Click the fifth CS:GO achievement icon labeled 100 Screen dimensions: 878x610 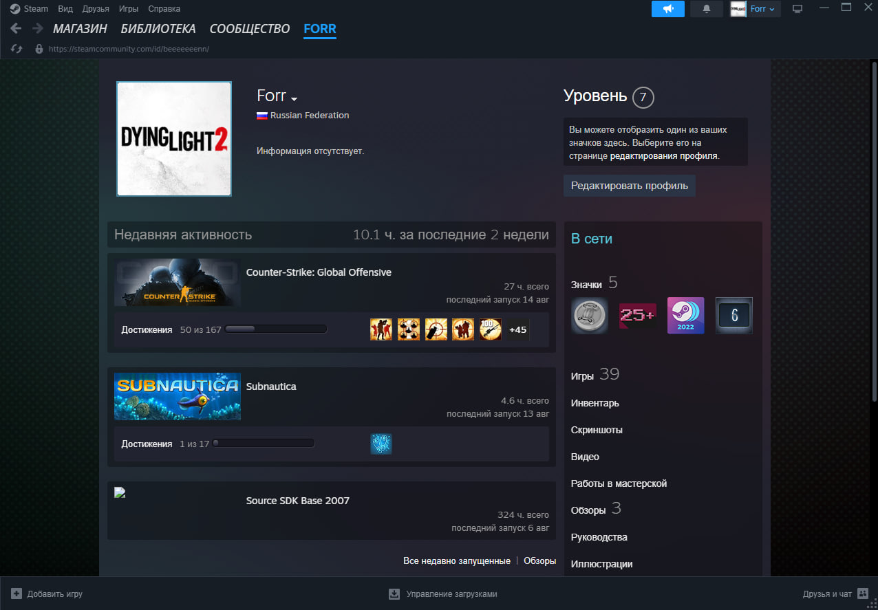[x=491, y=329]
